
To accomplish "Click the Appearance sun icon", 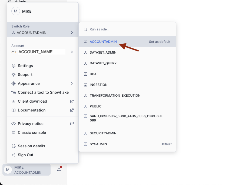I will (x=14, y=83).
